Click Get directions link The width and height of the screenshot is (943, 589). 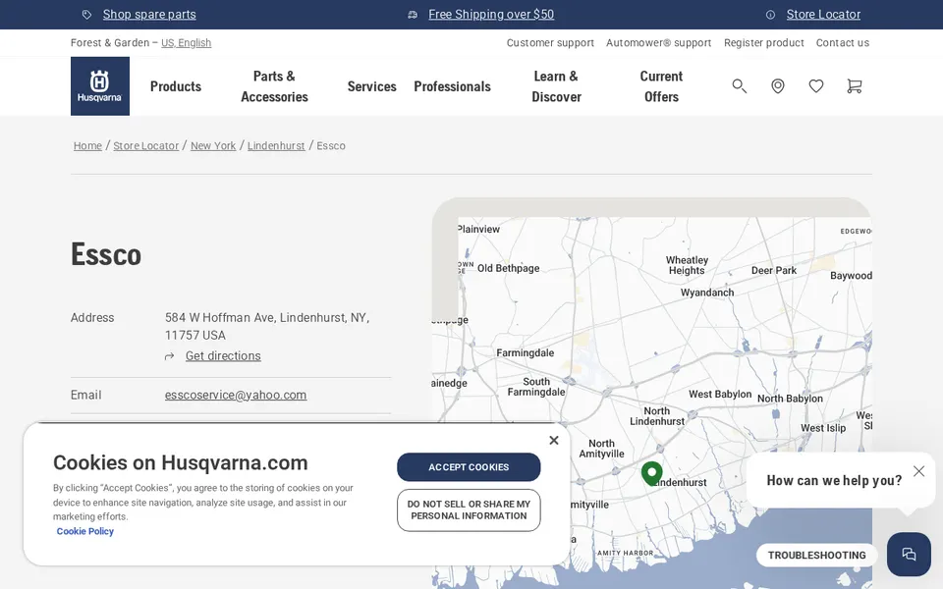[x=223, y=356]
